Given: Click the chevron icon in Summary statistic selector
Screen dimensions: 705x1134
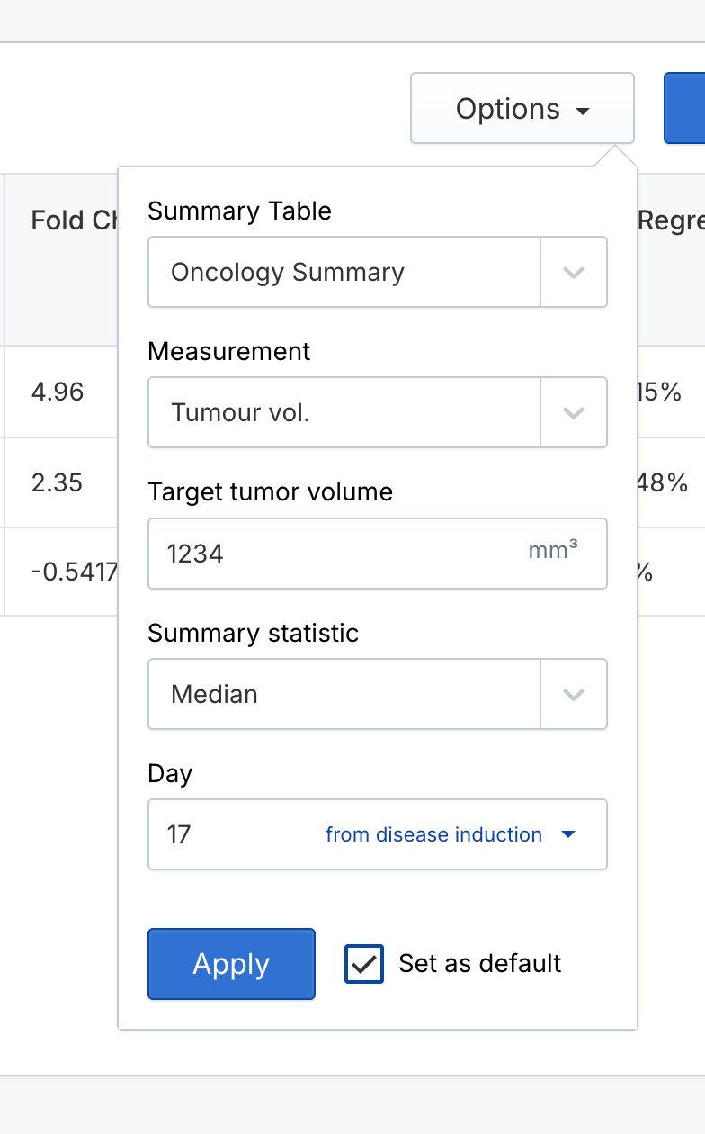Looking at the screenshot, I should [x=574, y=695].
